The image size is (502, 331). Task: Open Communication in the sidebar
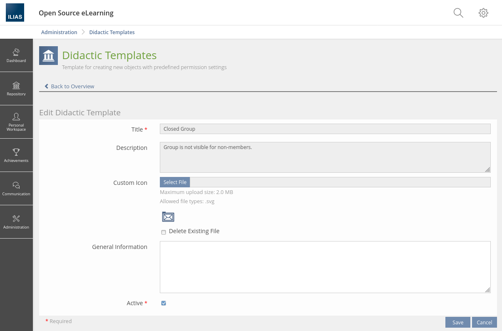[16, 189]
